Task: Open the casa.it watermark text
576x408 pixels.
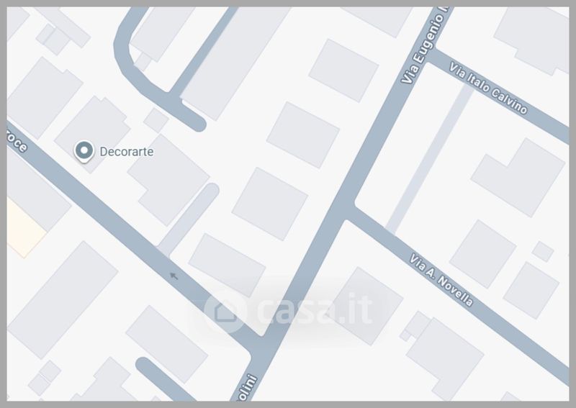Action: pos(315,309)
